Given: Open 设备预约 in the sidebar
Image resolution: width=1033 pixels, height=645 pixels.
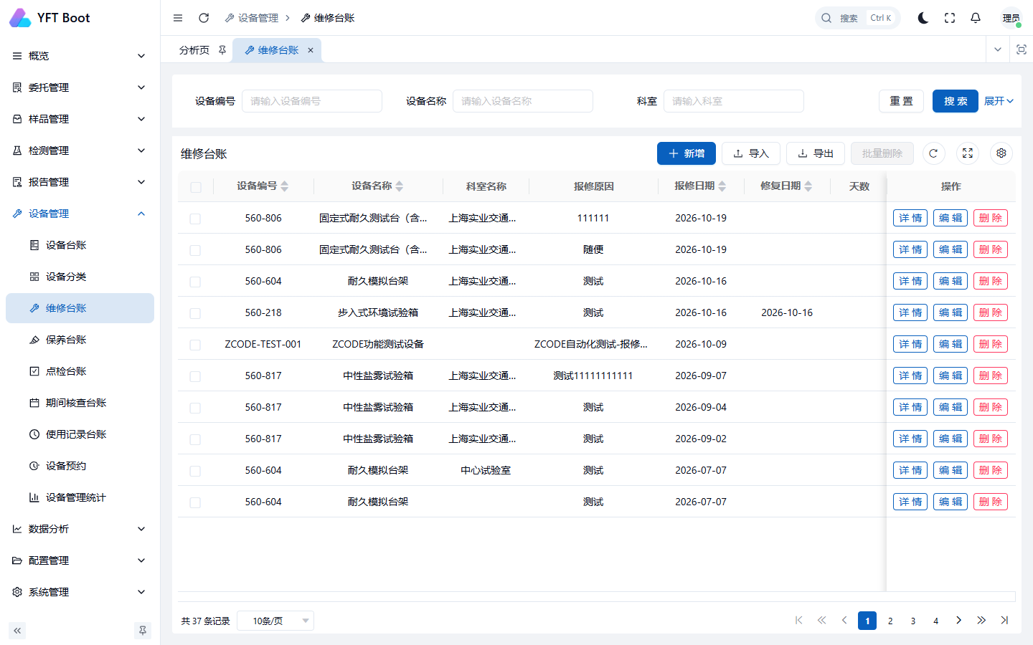Looking at the screenshot, I should tap(80, 466).
